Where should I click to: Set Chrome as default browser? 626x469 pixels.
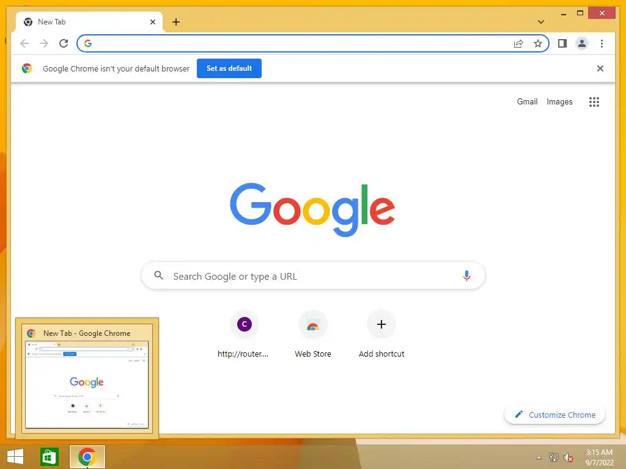tap(229, 68)
